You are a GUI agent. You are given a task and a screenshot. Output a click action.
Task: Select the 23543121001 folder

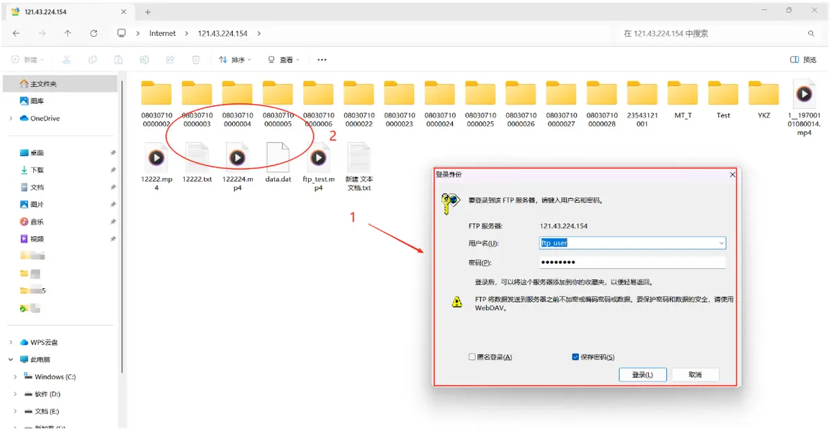[x=642, y=104]
